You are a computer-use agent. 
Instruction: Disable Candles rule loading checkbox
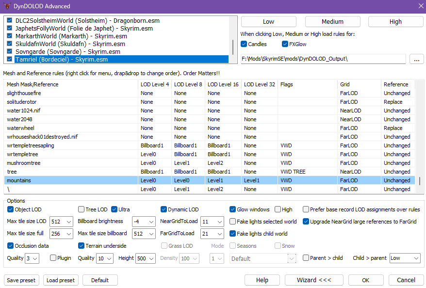click(x=244, y=44)
